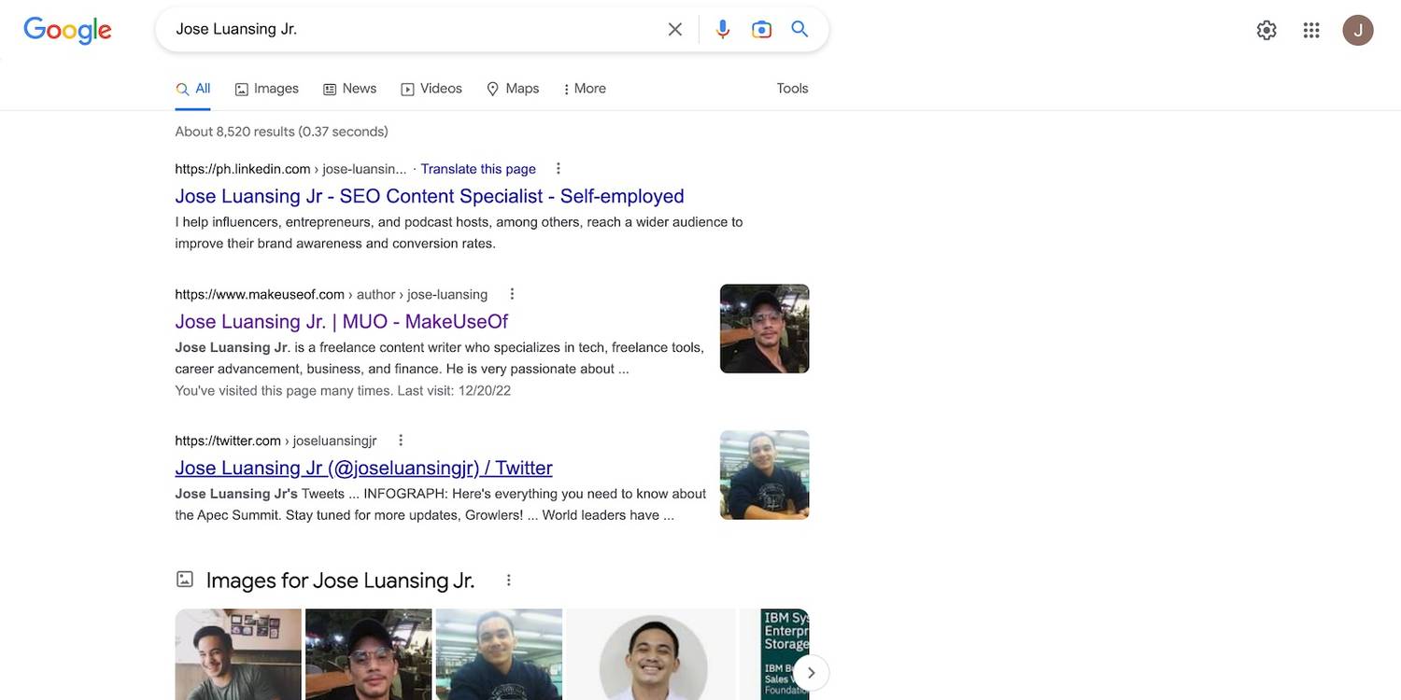
Task: Click the images section icon
Action: pos(185,580)
